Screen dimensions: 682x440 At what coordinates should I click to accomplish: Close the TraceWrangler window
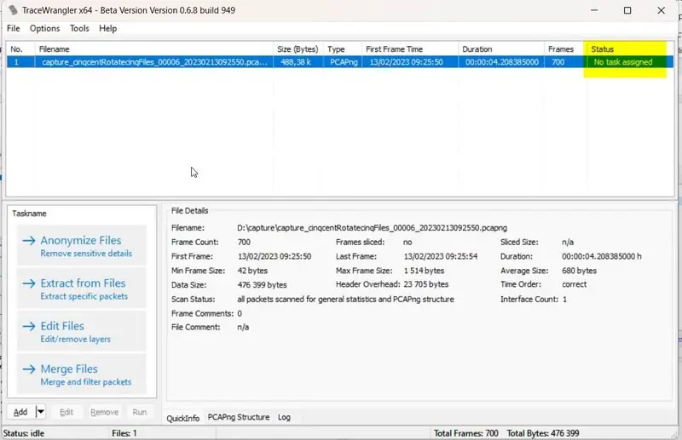coord(662,10)
